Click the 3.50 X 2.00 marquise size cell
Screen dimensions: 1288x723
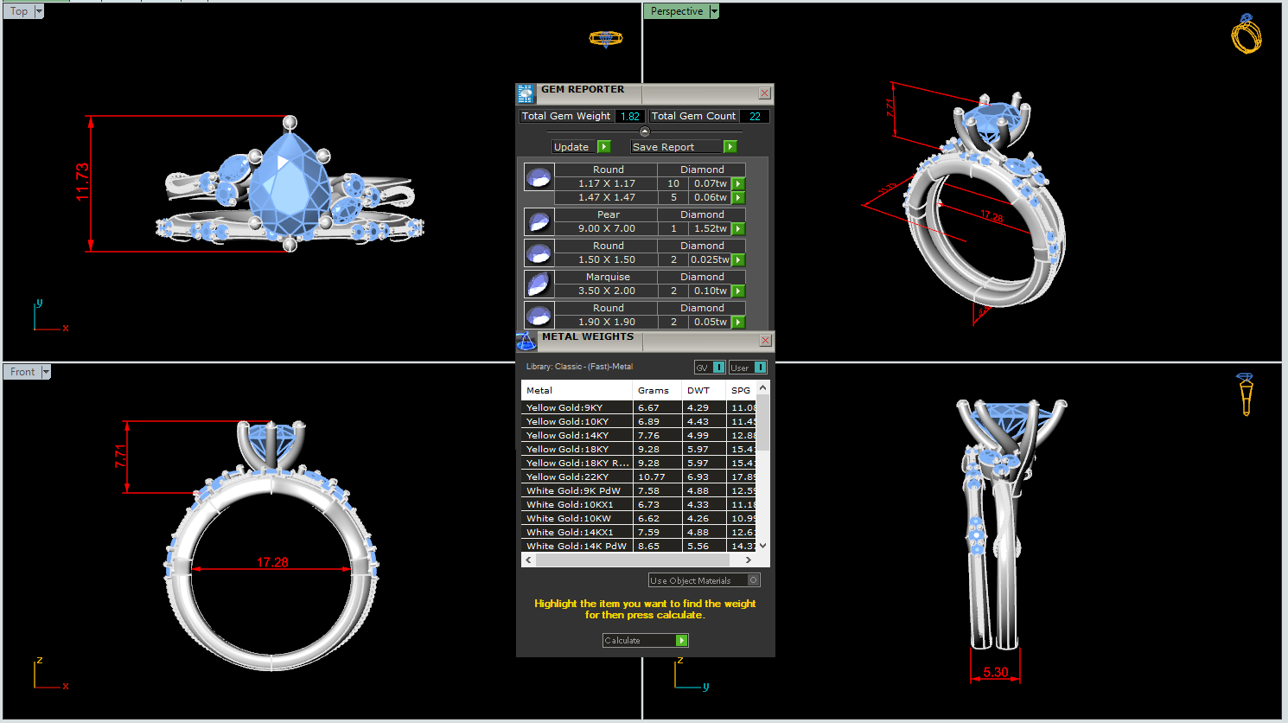coord(606,291)
